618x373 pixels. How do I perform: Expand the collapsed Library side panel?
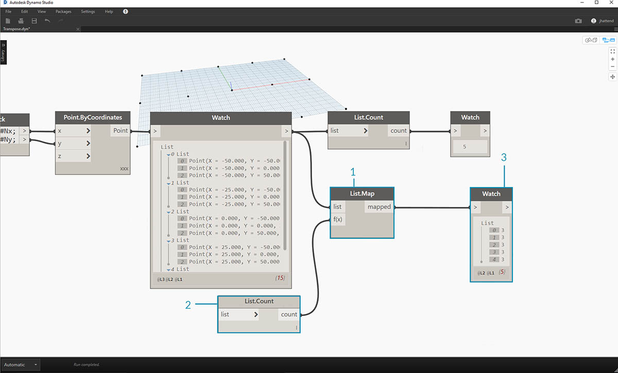[x=3, y=52]
